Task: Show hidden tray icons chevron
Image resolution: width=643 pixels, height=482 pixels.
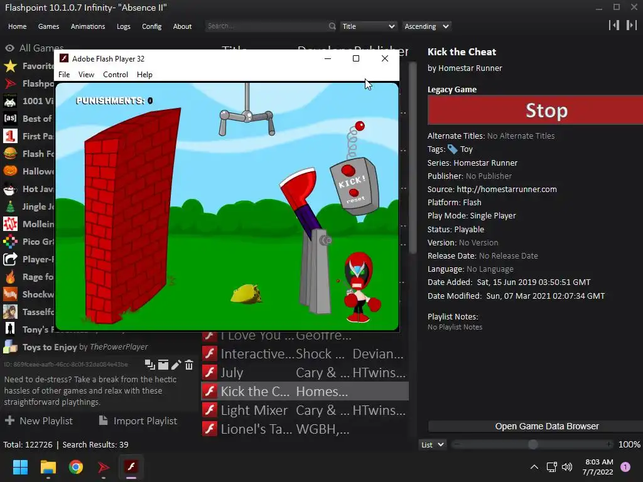Action: 534,467
